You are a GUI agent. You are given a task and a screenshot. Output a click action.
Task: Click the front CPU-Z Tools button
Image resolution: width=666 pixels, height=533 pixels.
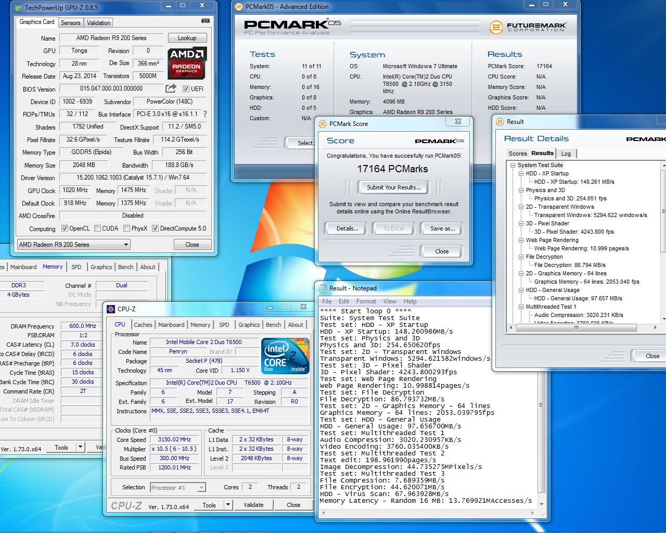(209, 505)
